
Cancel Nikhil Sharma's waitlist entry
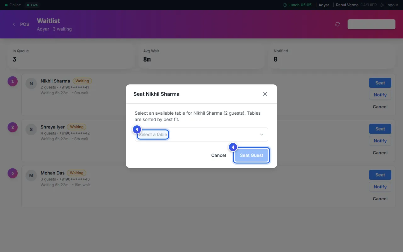(x=380, y=107)
